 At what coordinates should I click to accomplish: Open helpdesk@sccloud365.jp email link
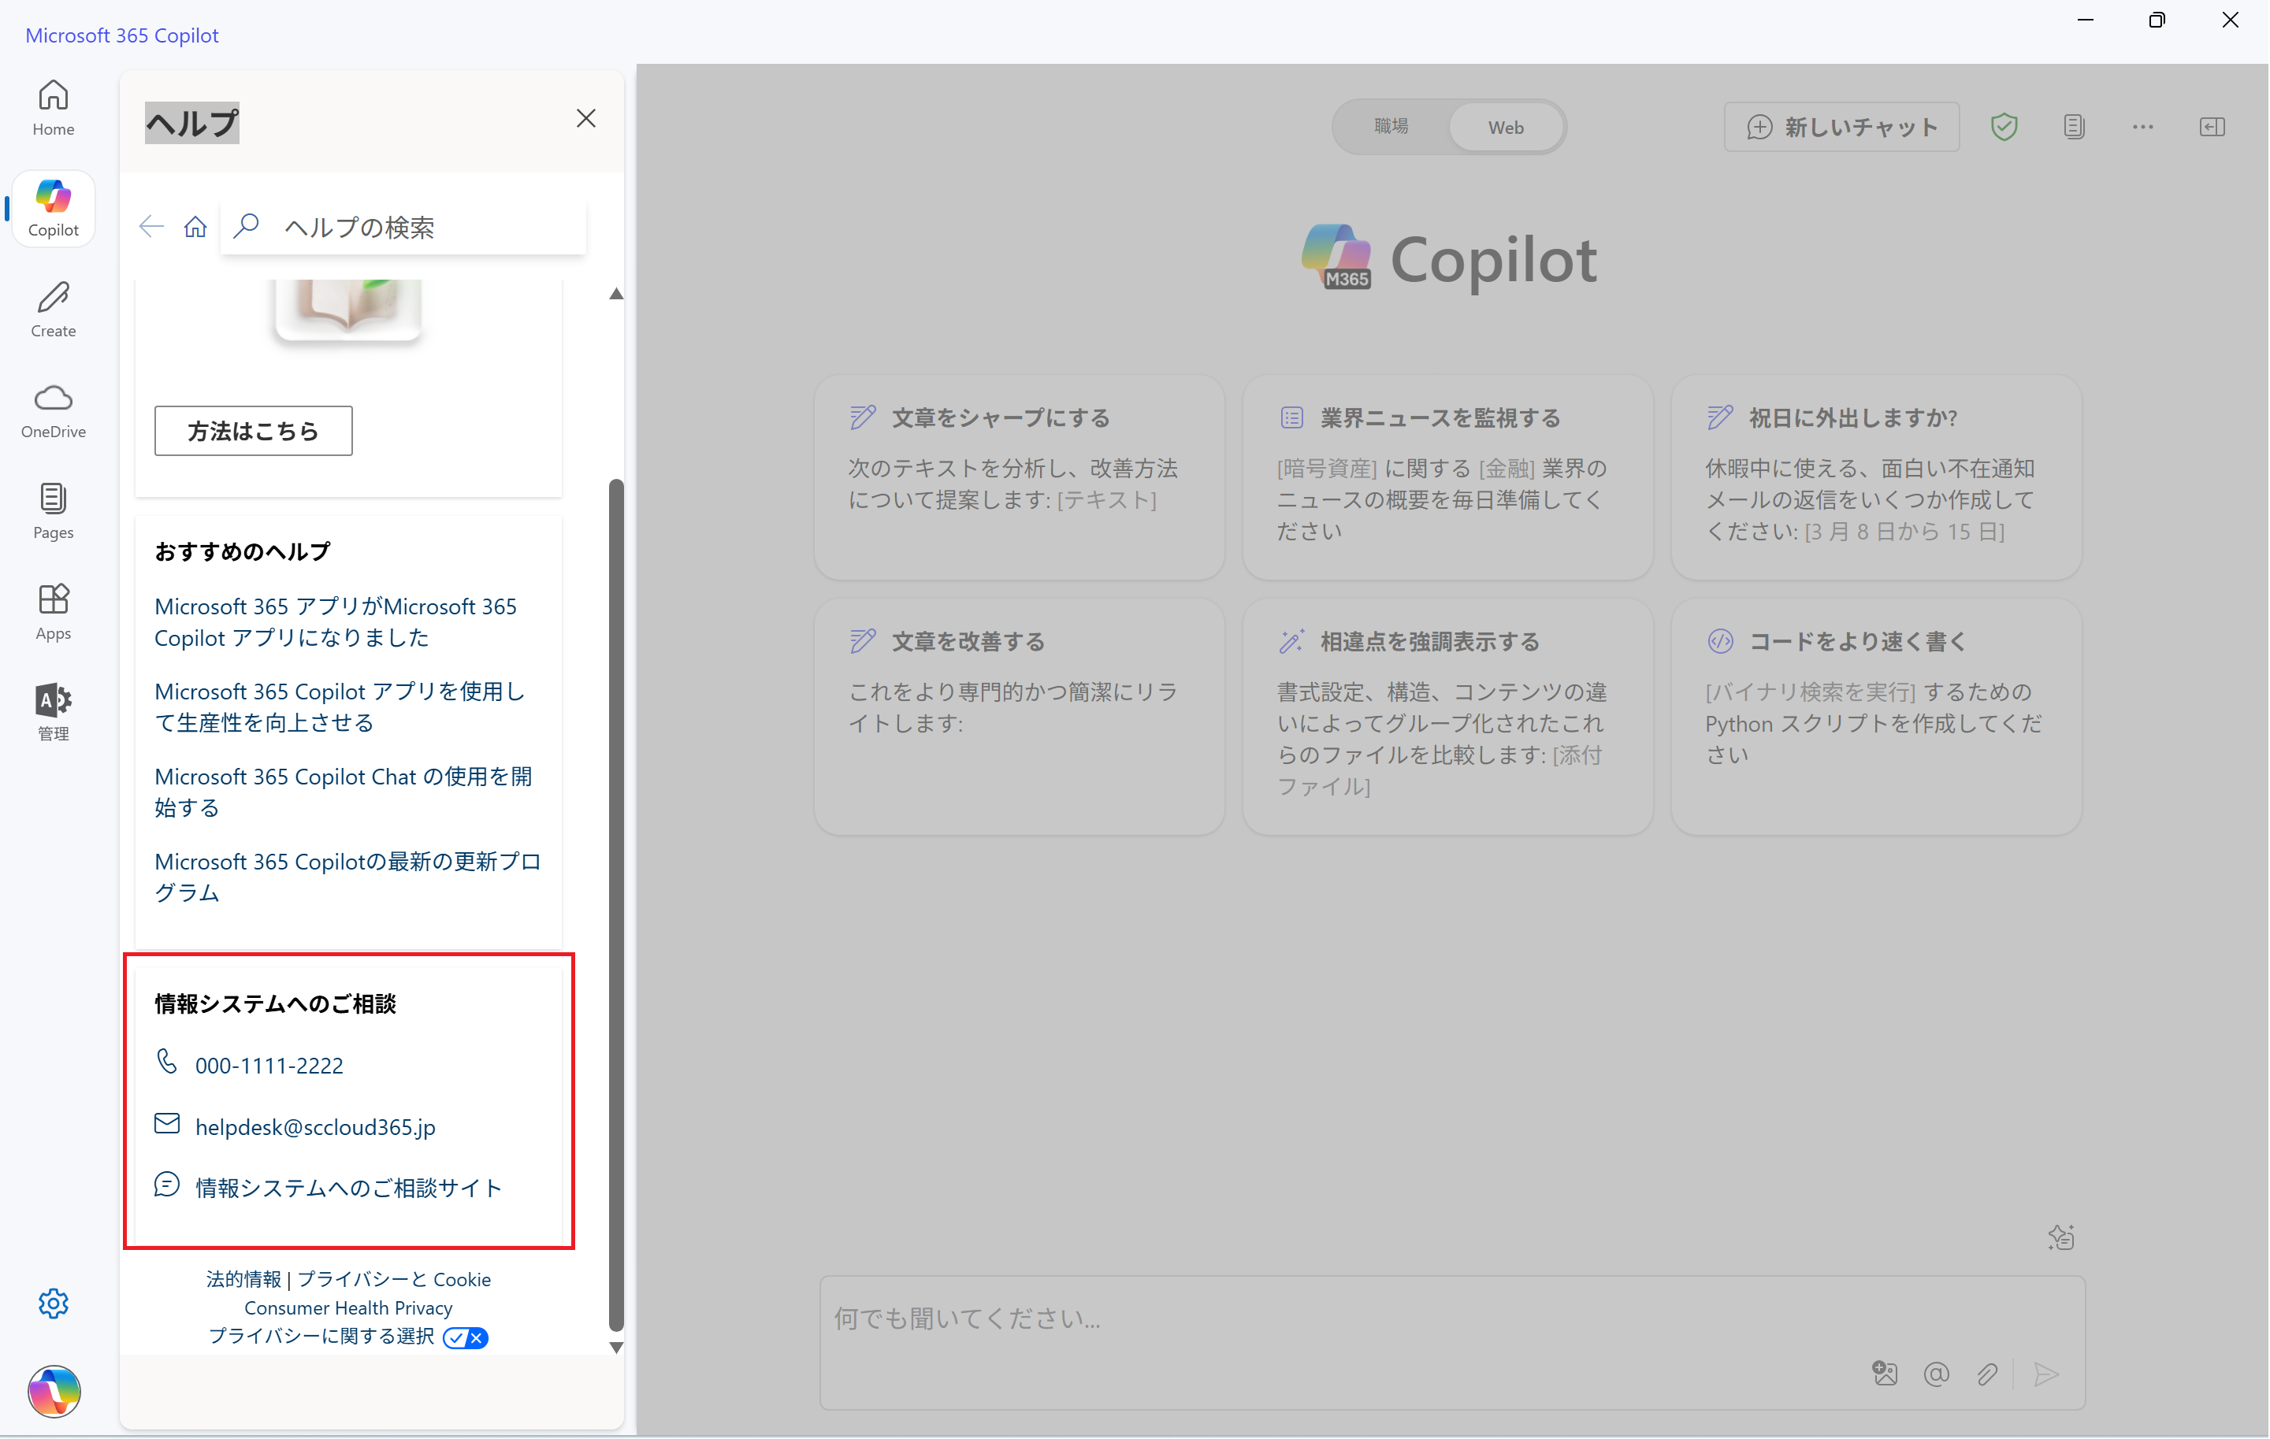(315, 1127)
